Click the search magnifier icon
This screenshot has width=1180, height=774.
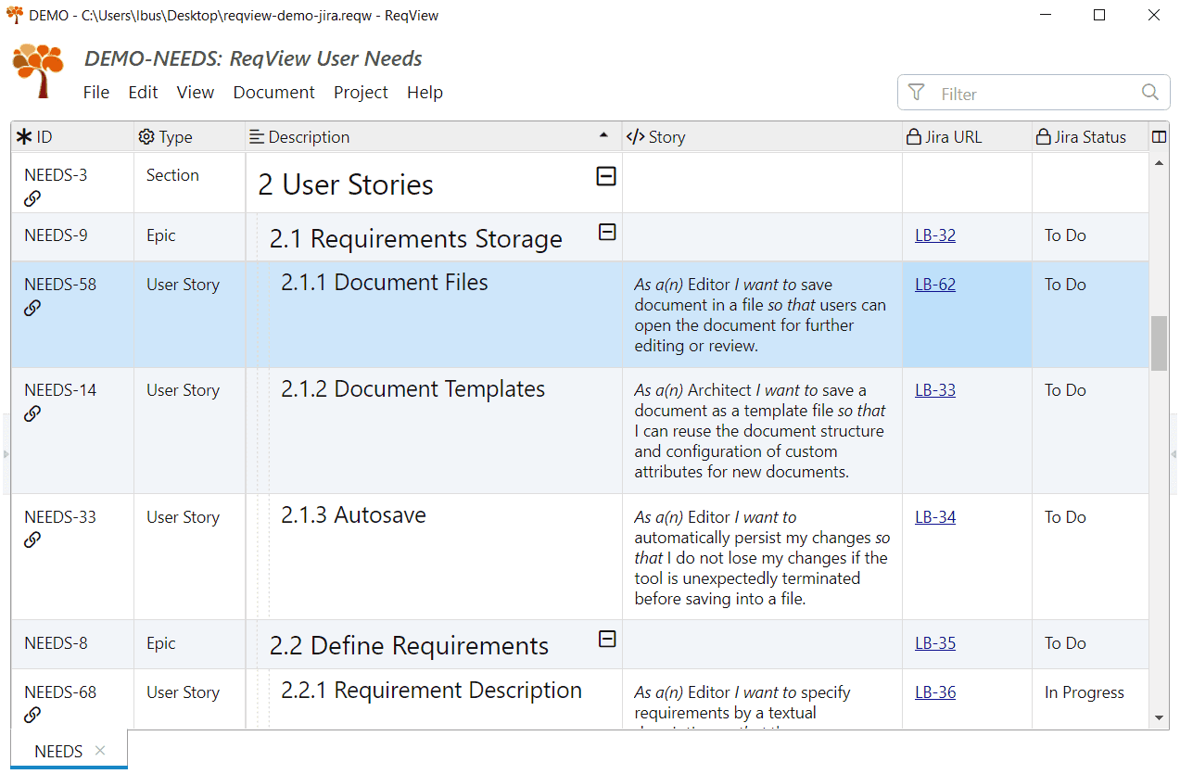tap(1150, 93)
